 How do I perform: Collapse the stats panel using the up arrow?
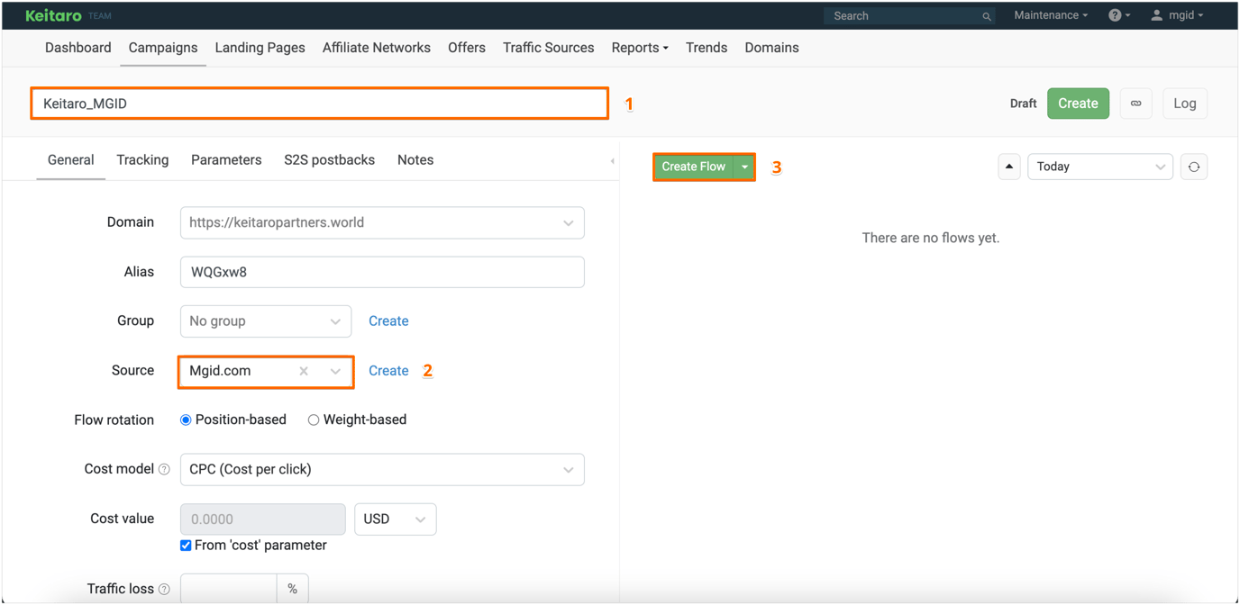(x=1009, y=167)
